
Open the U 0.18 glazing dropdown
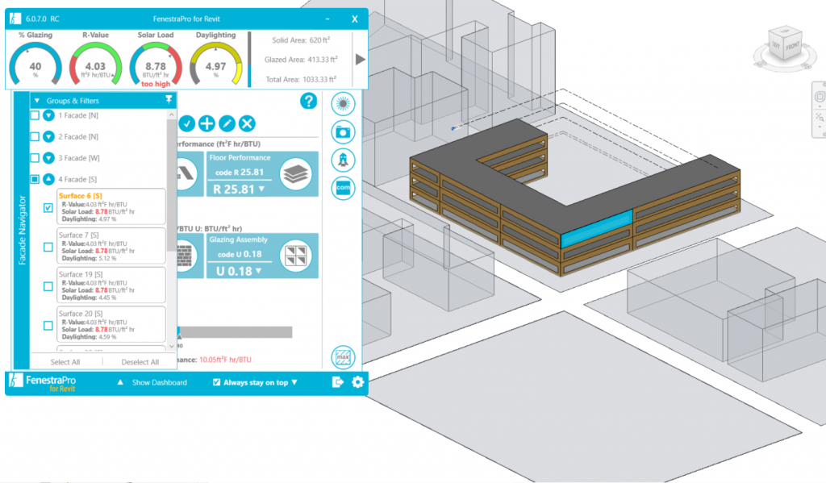tap(259, 271)
